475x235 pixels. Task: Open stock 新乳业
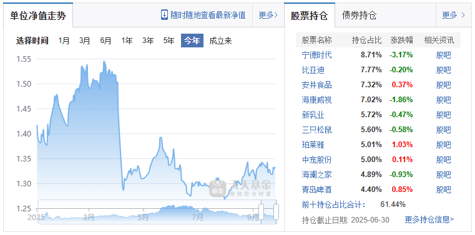click(313, 115)
